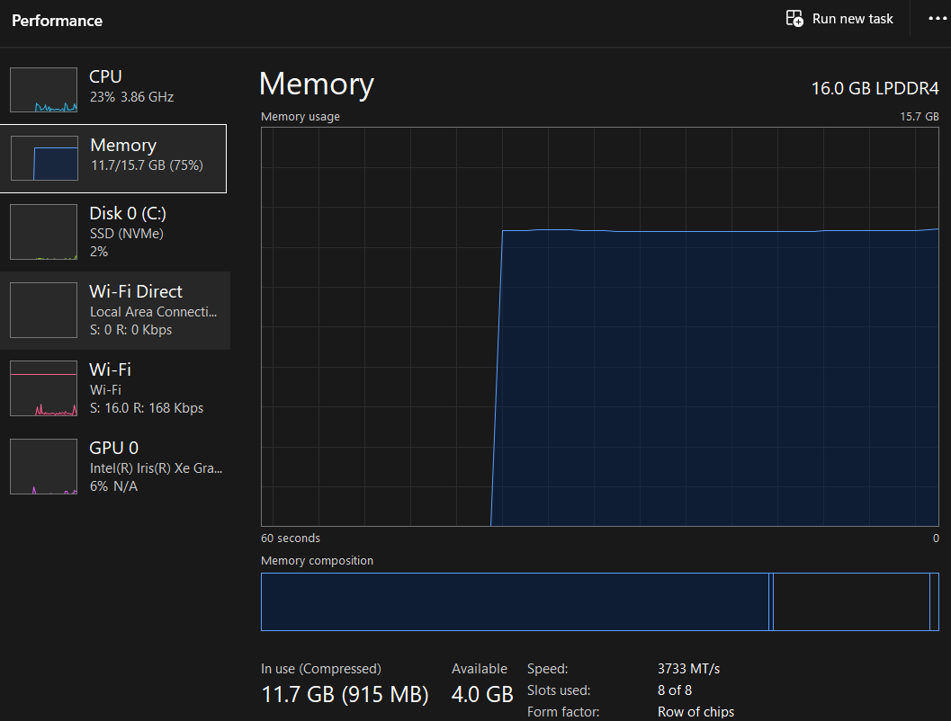Select the Memory mini graph thumbnail
951x721 pixels.
pos(44,158)
